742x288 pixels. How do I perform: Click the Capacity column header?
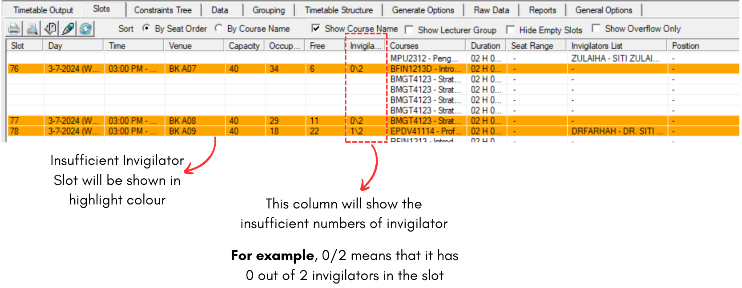point(244,46)
